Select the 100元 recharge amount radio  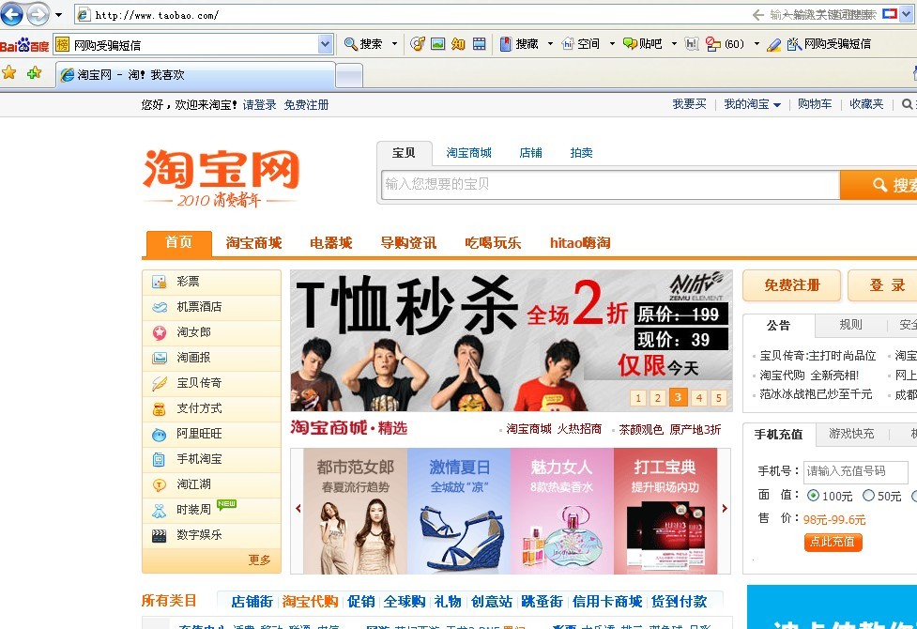click(x=813, y=496)
